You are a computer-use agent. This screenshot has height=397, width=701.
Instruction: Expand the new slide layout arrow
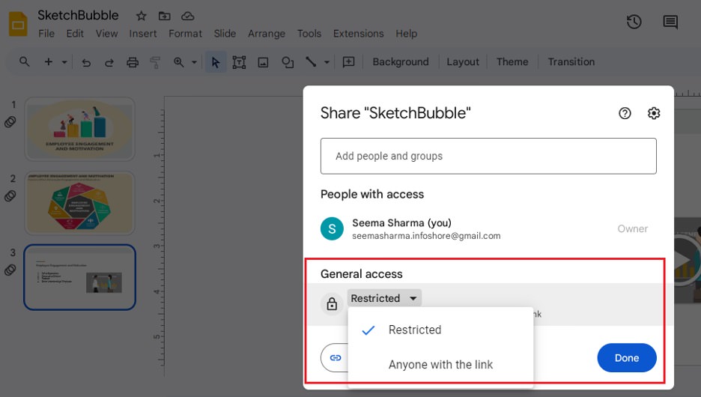click(64, 62)
